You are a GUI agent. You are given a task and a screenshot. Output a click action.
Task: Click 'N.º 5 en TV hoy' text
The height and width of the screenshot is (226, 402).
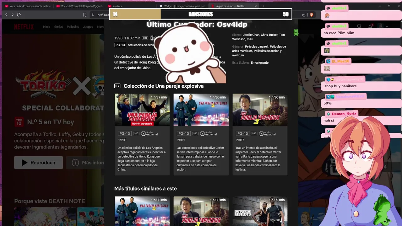tap(51, 122)
